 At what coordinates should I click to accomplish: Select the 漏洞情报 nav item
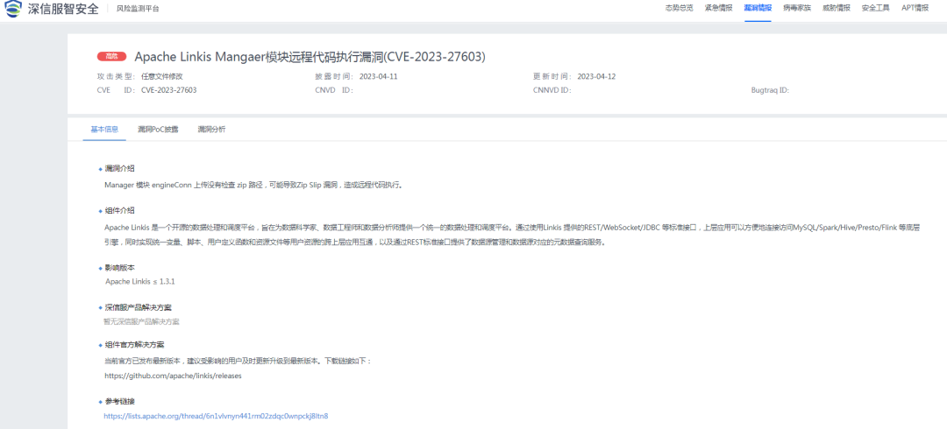[x=758, y=9]
